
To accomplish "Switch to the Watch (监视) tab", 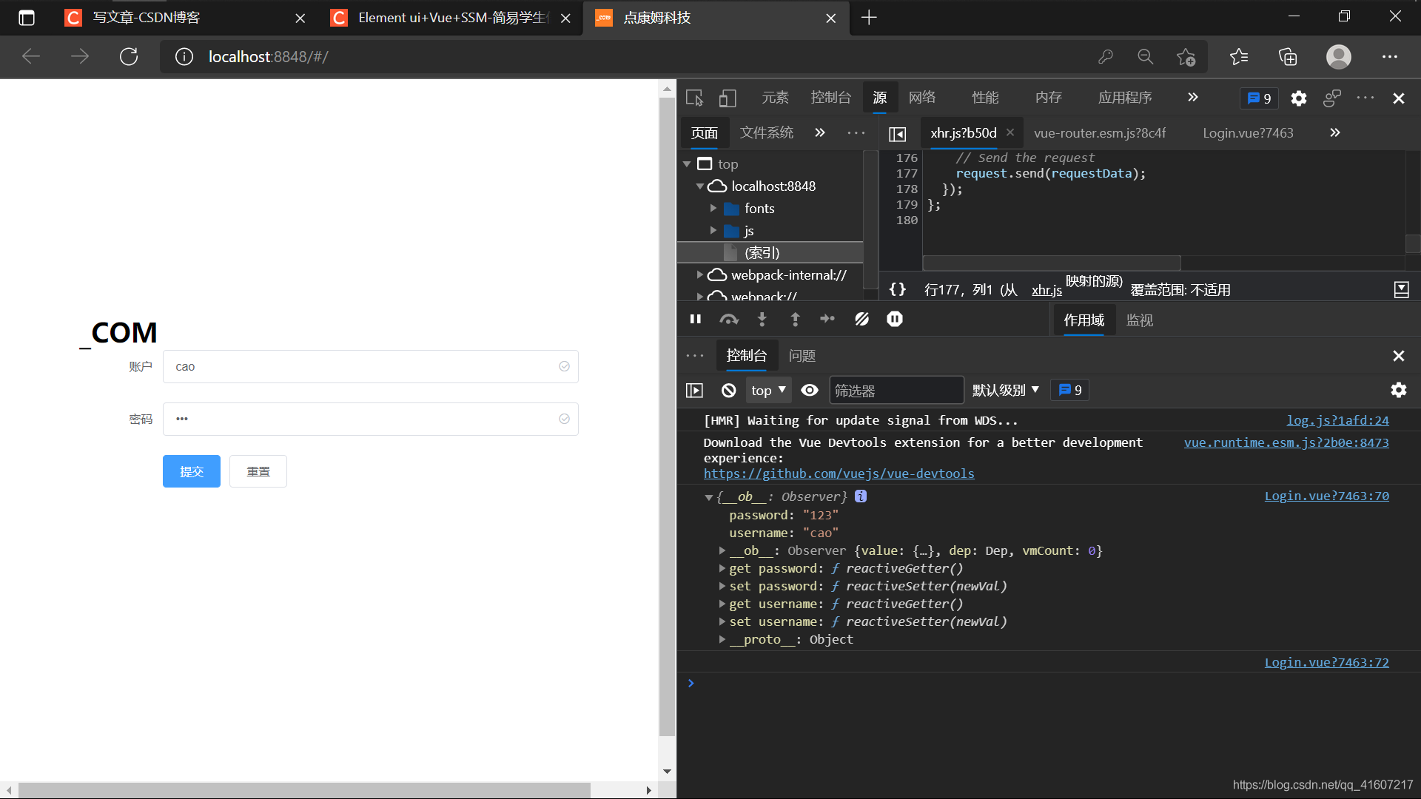I will pos(1139,320).
